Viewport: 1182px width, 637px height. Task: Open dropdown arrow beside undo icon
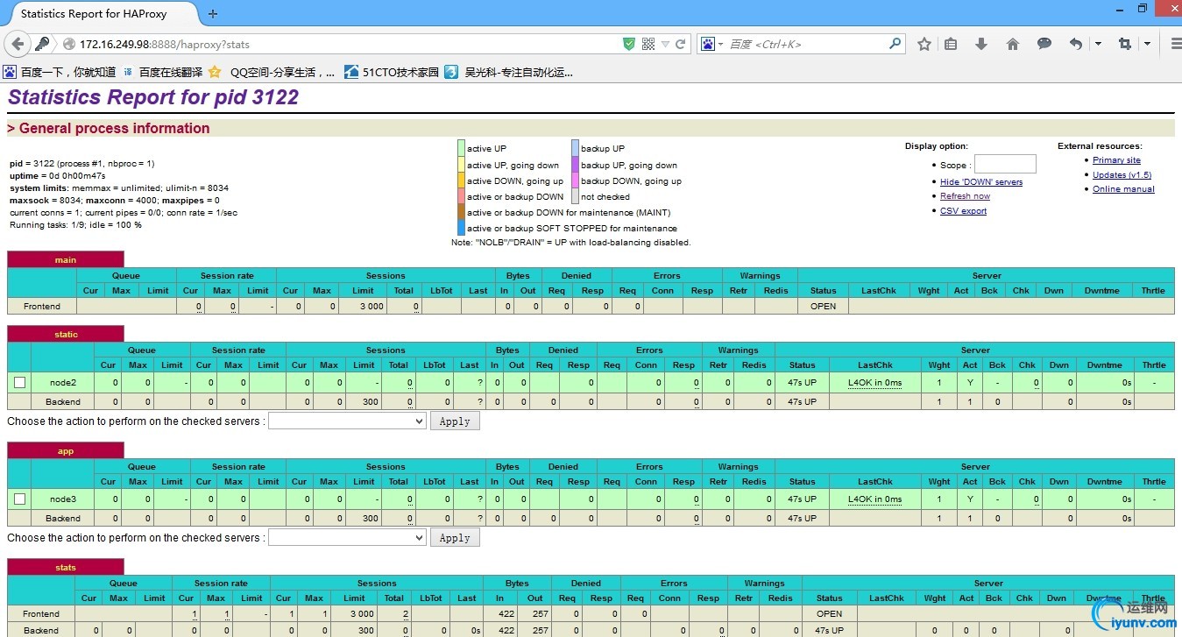pos(1098,44)
